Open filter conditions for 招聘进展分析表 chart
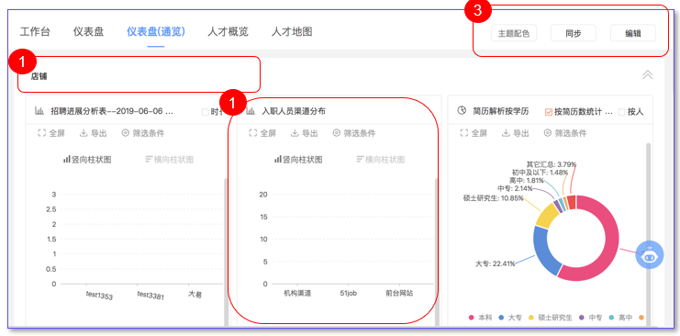Viewport: 680px width, 336px height. 143,133
